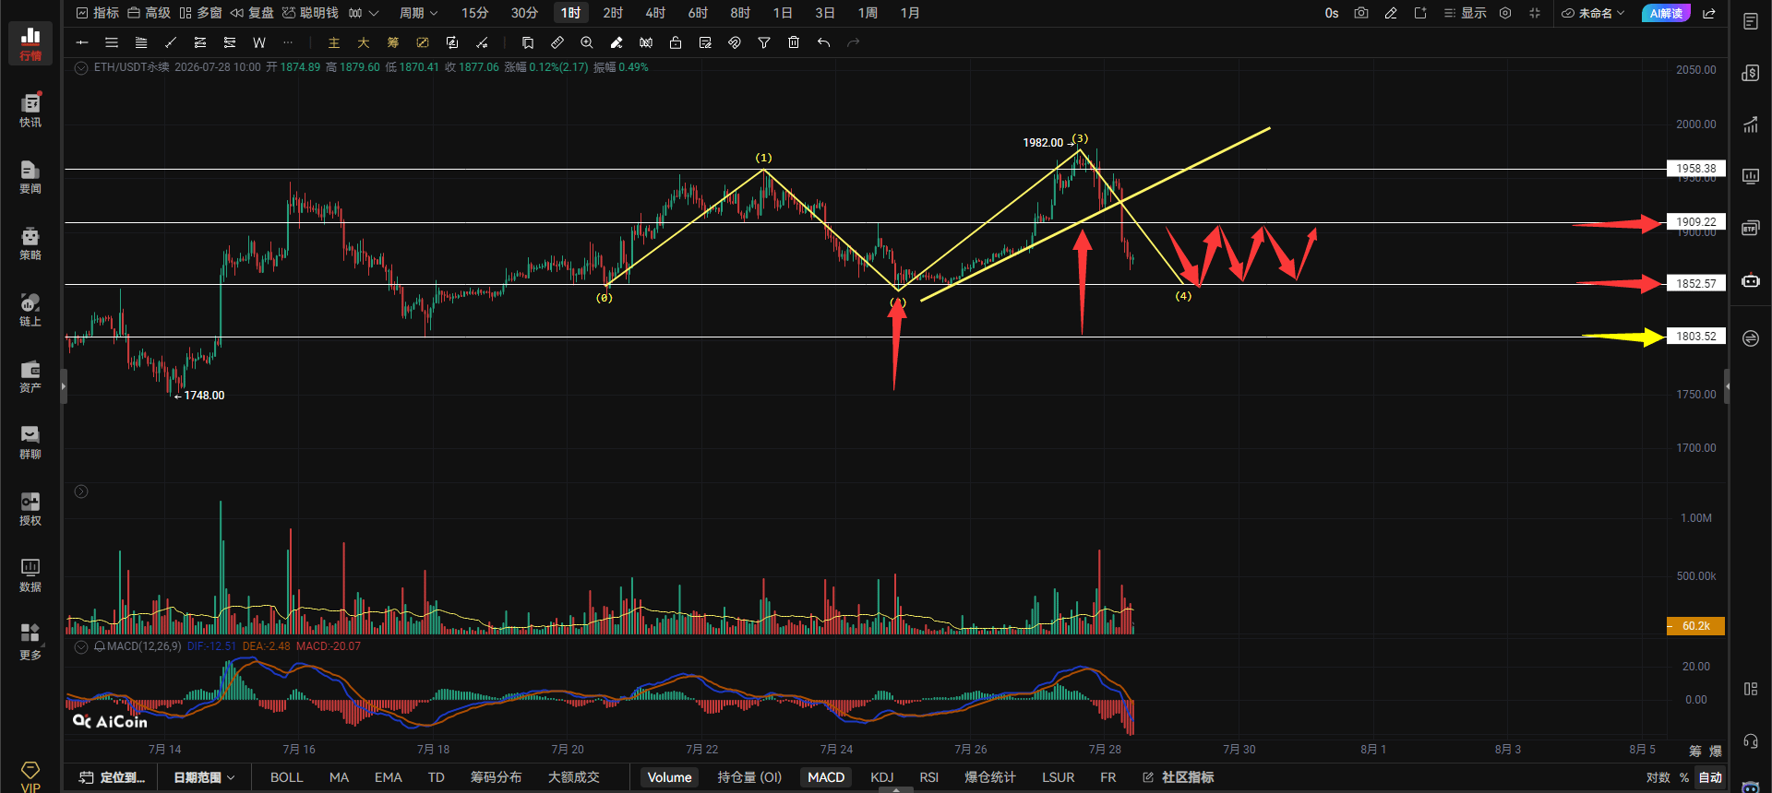Open the 要闻 headlines sidebar section
Image resolution: width=1772 pixels, height=793 pixels.
[x=30, y=176]
